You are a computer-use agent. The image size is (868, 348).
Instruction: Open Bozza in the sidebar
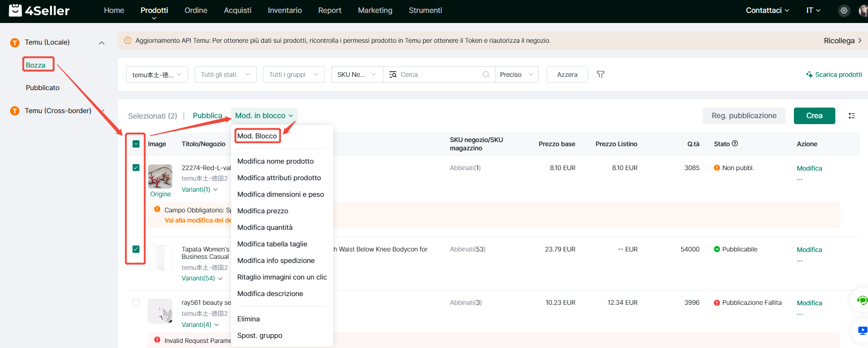pyautogui.click(x=35, y=65)
